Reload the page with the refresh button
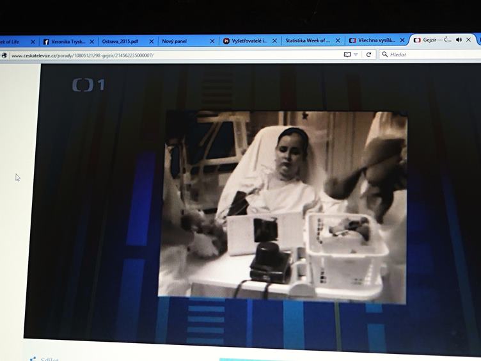 point(368,54)
